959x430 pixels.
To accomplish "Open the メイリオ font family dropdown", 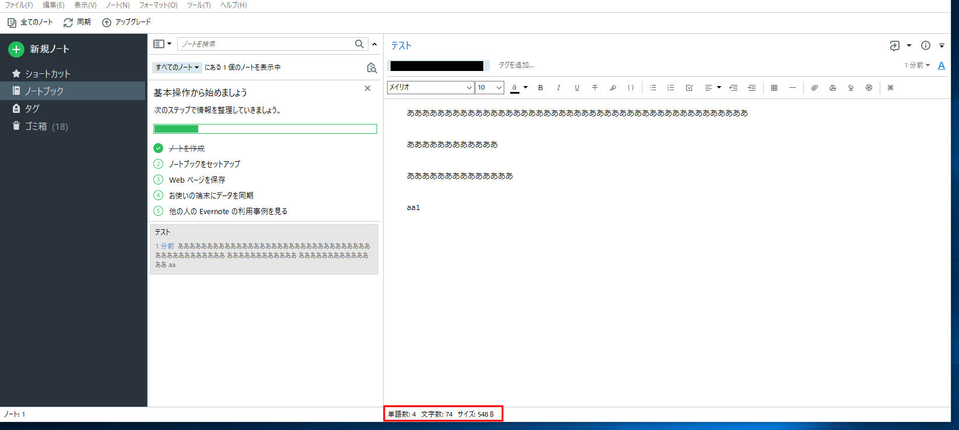I will click(x=430, y=87).
